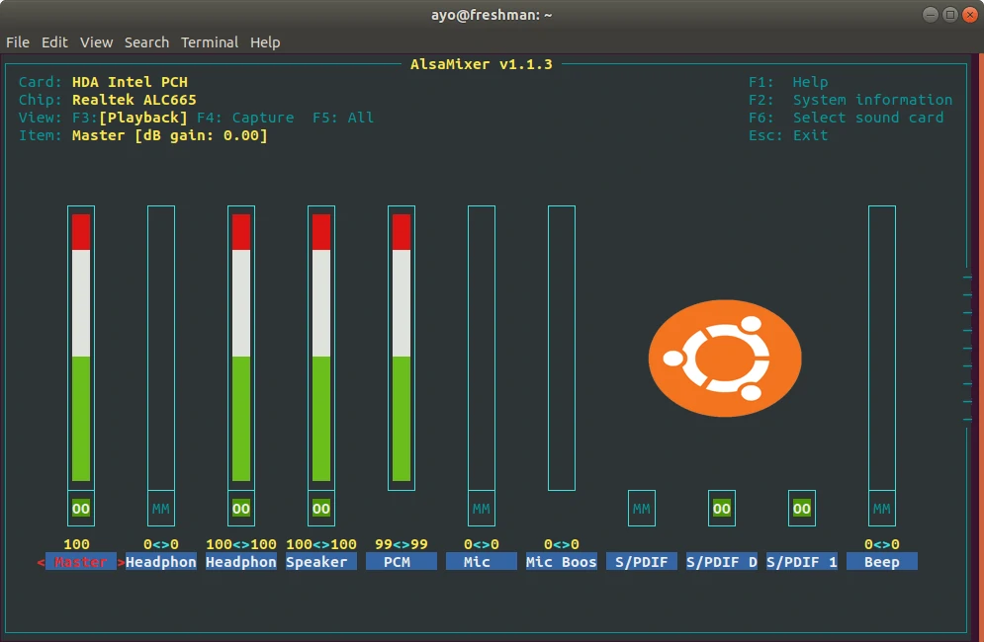Maximize the terminal window
This screenshot has width=984, height=642.
[x=950, y=15]
